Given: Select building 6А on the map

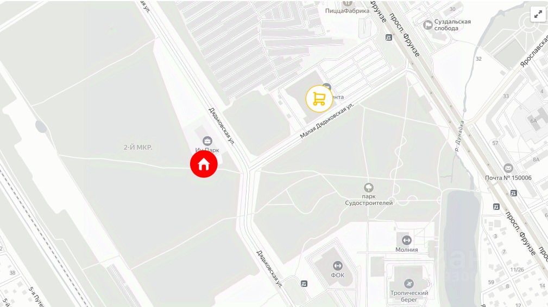Looking at the screenshot, I should click(x=533, y=121).
